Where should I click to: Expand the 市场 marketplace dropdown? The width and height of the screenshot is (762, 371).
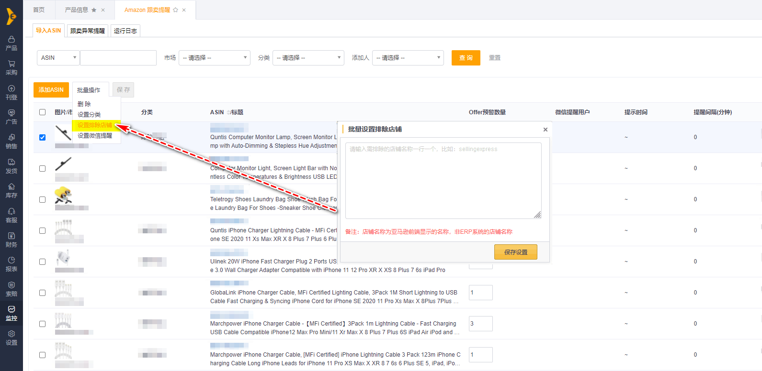coord(214,58)
